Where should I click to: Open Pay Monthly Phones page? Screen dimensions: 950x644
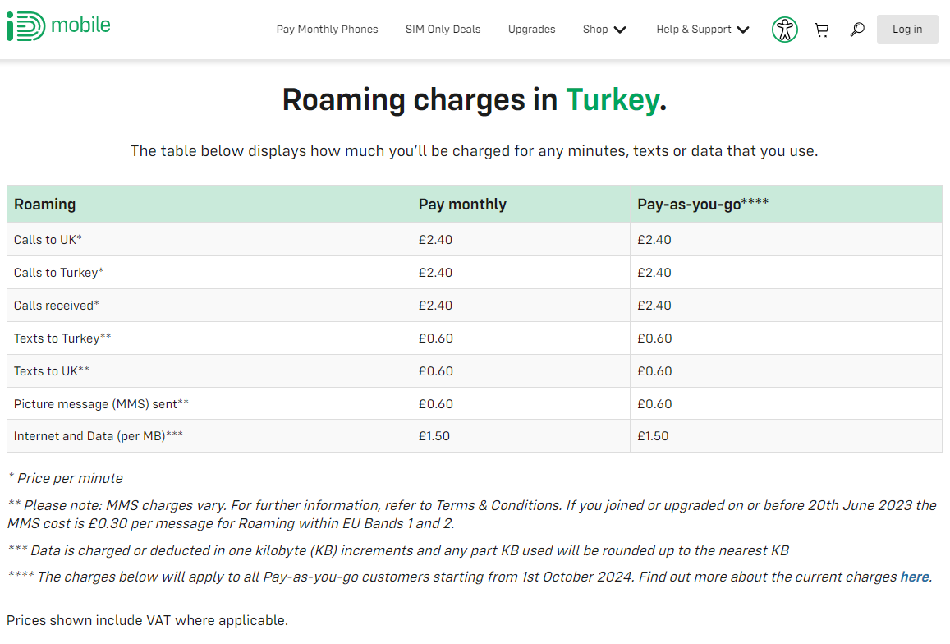point(327,29)
